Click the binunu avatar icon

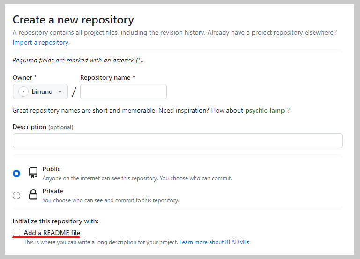23,91
